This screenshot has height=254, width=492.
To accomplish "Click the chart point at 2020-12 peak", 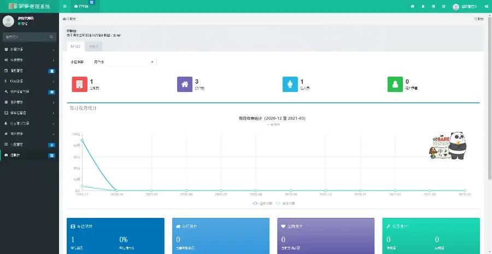I will pos(82,140).
